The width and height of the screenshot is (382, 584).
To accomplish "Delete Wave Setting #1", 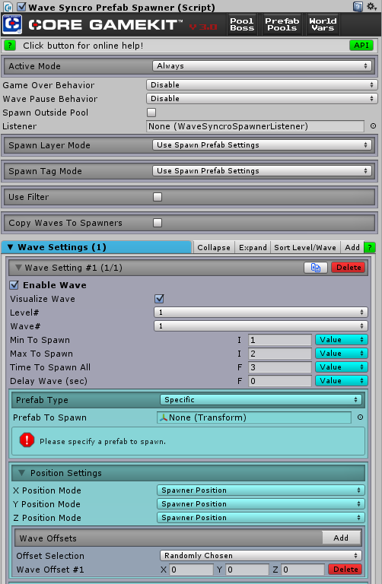I will click(349, 268).
